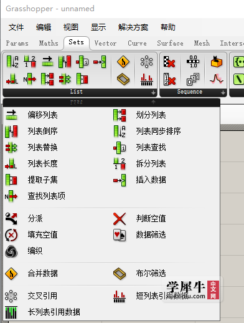Switch to the Vector tab
Image resolution: width=244 pixels, height=323 pixels.
[x=105, y=43]
